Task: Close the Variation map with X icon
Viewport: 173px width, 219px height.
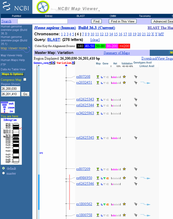Action: click(x=73, y=63)
